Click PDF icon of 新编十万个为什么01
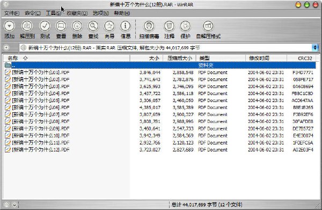Image resolution: width=322 pixels, height=210 pixels. tap(8, 73)
